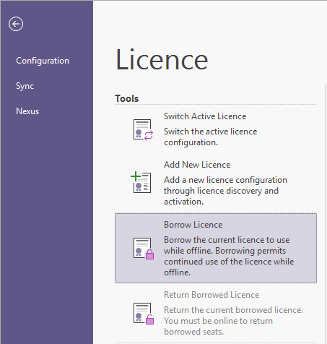Select the Add New Licence title
Image resolution: width=327 pixels, height=344 pixels.
(x=197, y=165)
